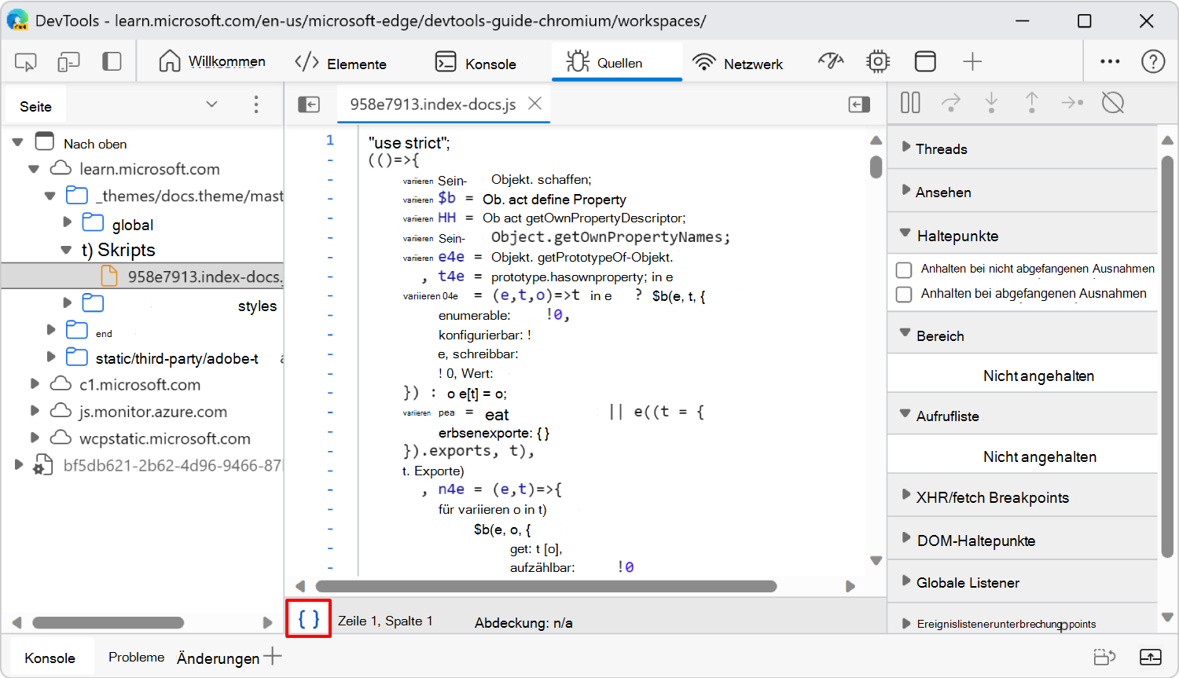
Task: Collapse the Nach oben tree root
Action: (x=17, y=143)
